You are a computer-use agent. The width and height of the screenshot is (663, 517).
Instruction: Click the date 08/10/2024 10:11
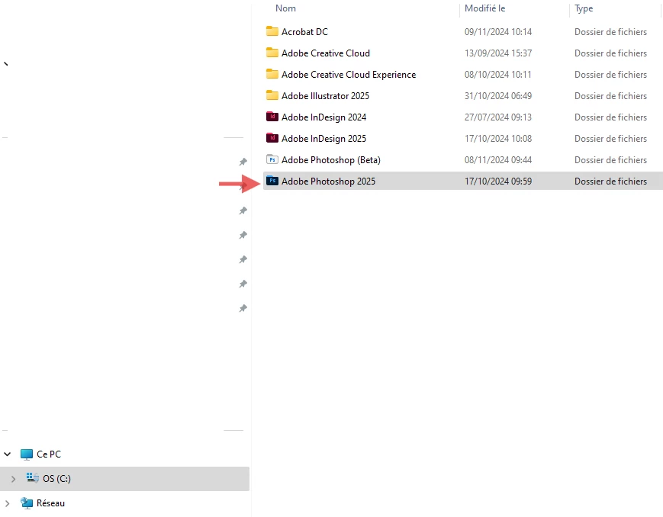(x=497, y=75)
